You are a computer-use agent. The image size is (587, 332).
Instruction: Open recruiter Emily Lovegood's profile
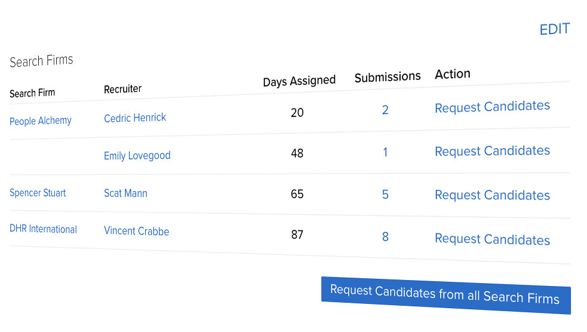point(137,155)
